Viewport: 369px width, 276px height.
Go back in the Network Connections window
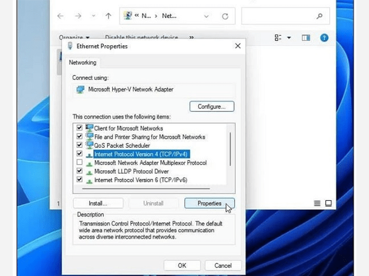pyautogui.click(x=61, y=16)
